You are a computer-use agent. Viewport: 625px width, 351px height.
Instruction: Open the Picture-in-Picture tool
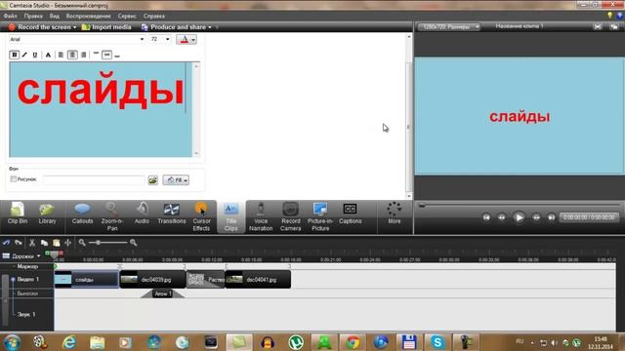pyautogui.click(x=320, y=216)
